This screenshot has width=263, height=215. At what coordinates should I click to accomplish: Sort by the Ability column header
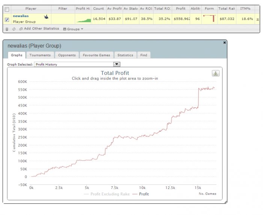[x=196, y=9]
